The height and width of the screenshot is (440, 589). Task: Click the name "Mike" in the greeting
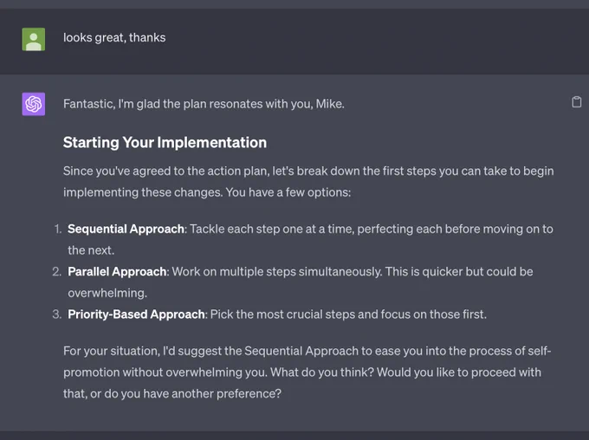point(328,104)
